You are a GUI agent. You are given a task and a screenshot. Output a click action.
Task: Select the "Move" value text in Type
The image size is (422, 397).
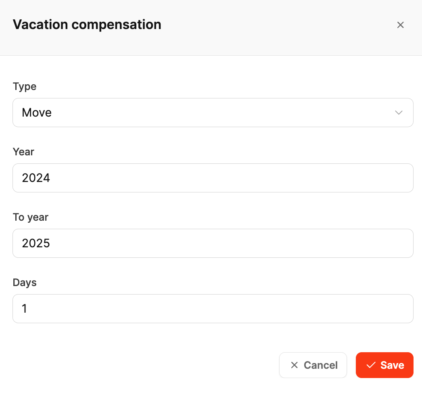(37, 113)
